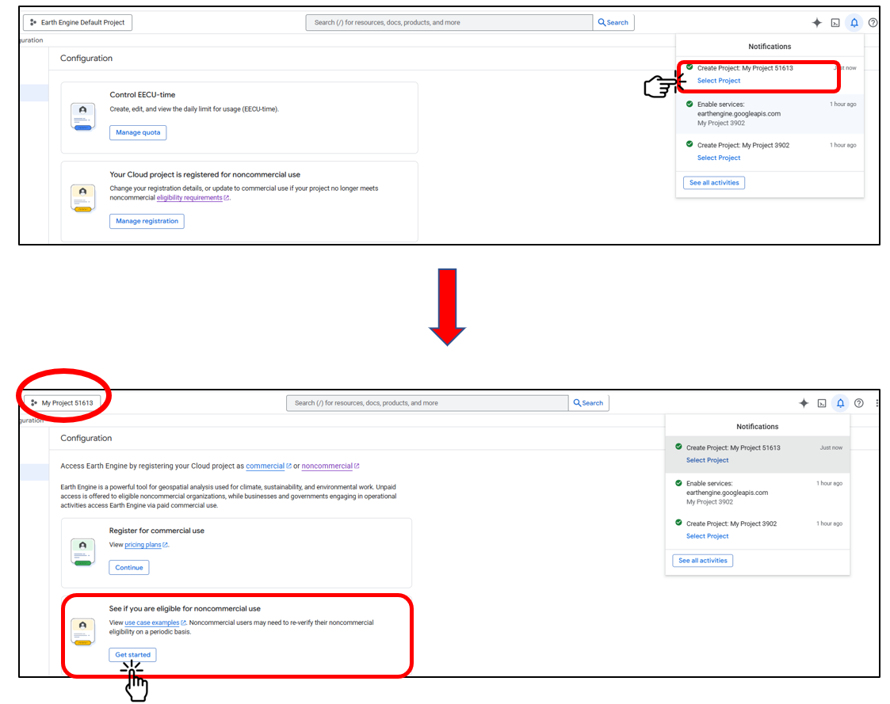The height and width of the screenshot is (704, 890).
Task: Click the Gemini sparkle icon beside Earth Engine Default Project bar
Action: tap(816, 23)
